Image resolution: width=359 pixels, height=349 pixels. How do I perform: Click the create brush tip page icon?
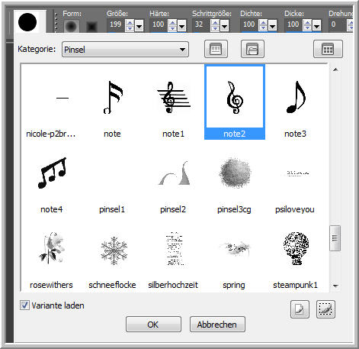(300, 309)
